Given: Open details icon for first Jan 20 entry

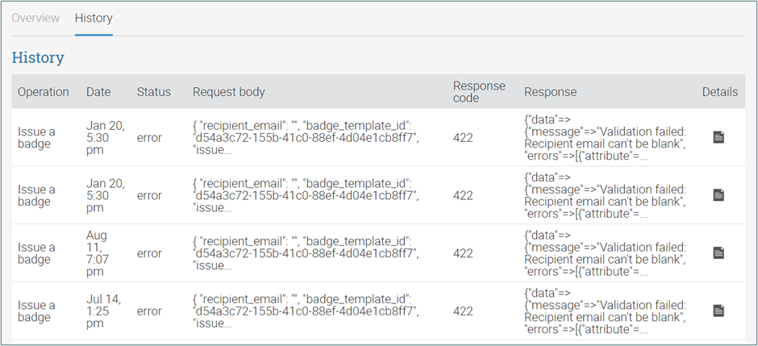Looking at the screenshot, I should [718, 138].
